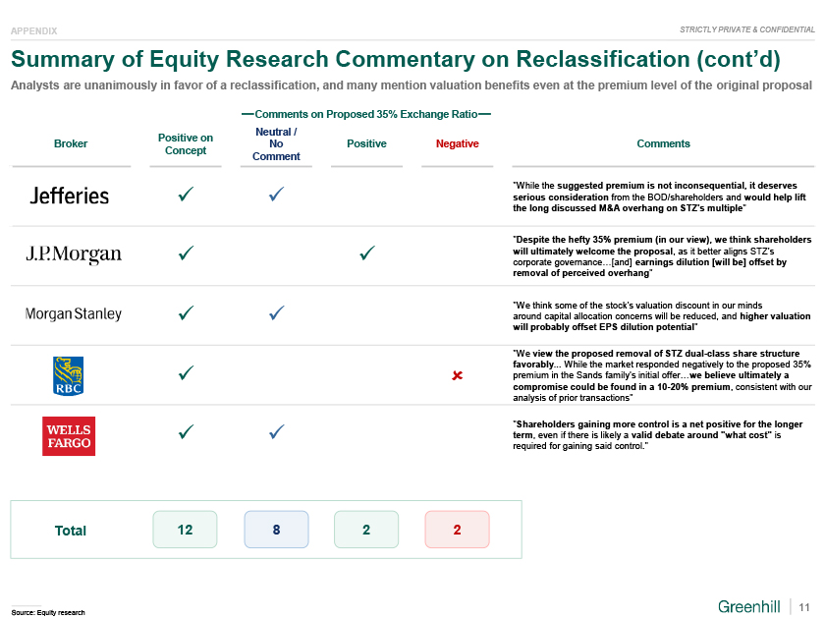Click the J.P.Morgan broker logo

[74, 253]
